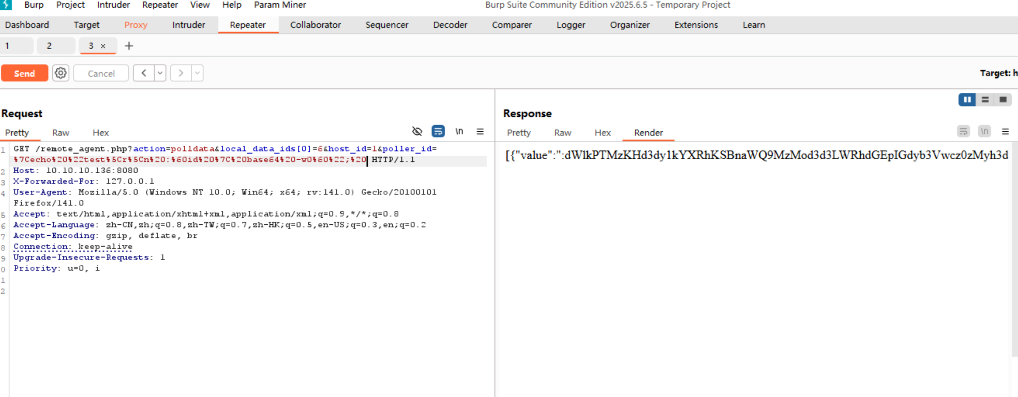Switch the request view to Raw
The height and width of the screenshot is (397, 1018).
point(61,133)
